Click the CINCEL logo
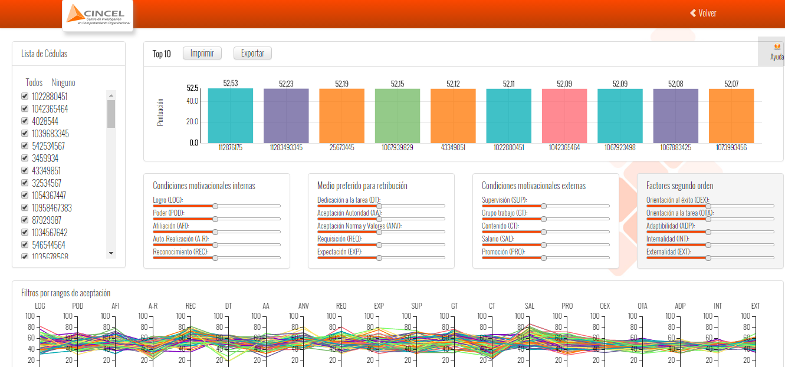Screen dimensions: 785x367 coord(97,16)
